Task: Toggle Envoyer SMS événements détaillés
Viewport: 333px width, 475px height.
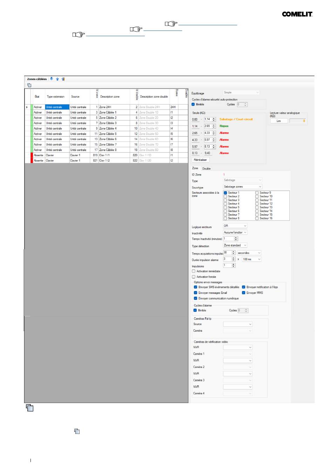Action: coord(196,287)
